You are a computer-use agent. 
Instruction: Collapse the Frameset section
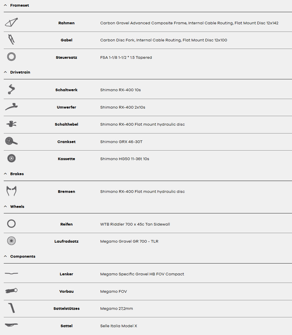tap(5, 5)
